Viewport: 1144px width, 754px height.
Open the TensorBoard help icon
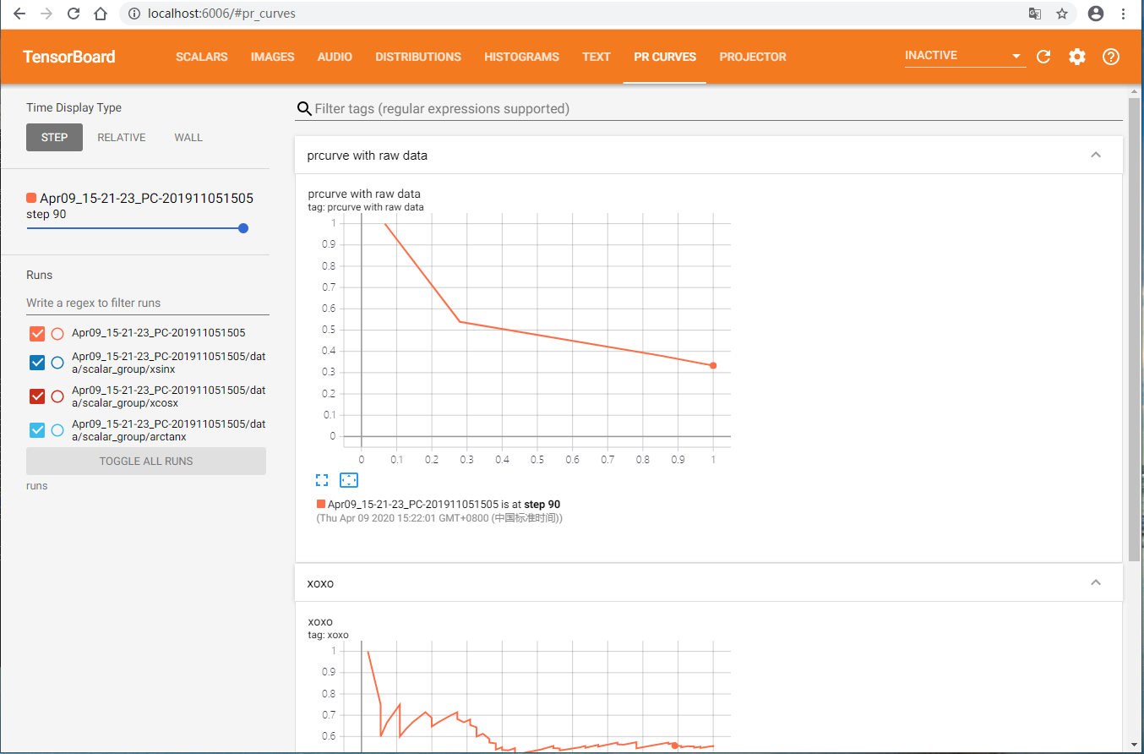(1111, 57)
